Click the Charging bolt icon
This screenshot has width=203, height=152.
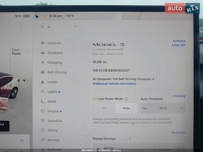point(43,62)
